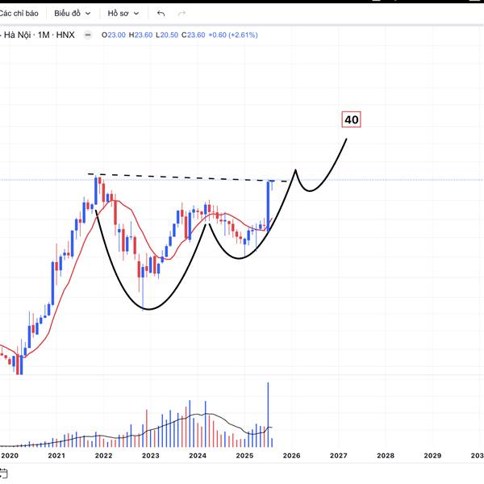Click the undo arrow icon
Viewport: 484px width, 484px height.
pos(161,13)
